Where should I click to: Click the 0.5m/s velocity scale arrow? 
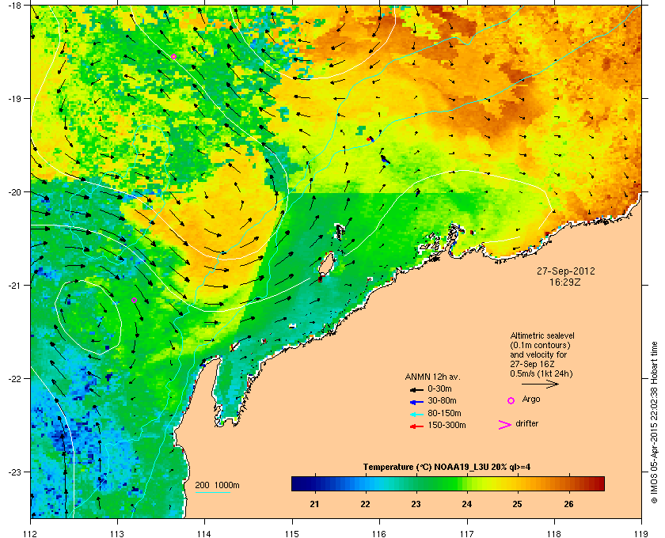click(x=540, y=385)
